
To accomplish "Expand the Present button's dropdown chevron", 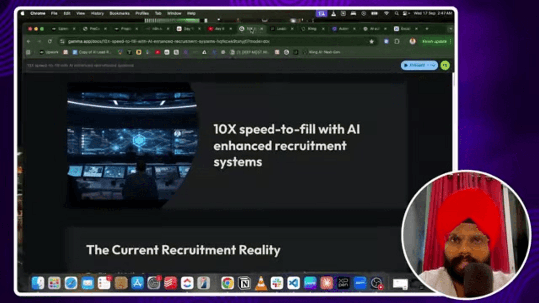I will (x=433, y=65).
